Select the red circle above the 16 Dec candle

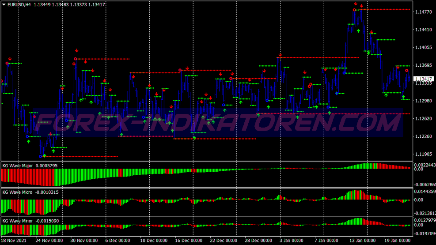pyautogui.click(x=180, y=70)
